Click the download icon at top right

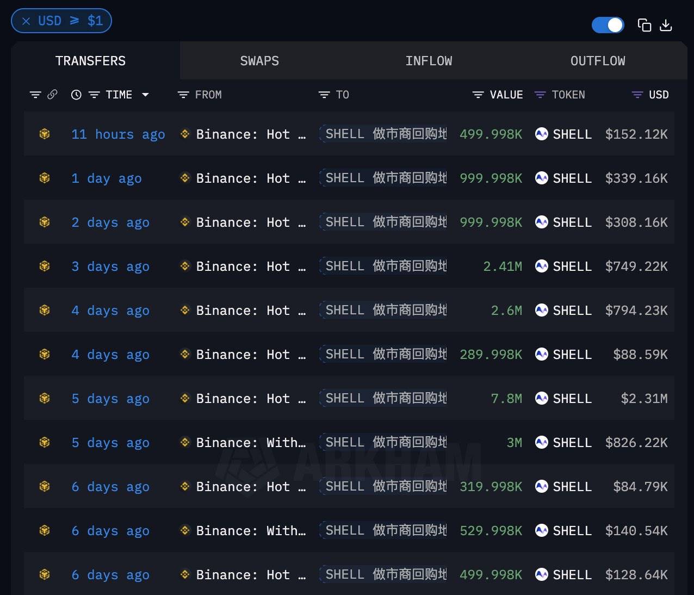click(x=666, y=25)
